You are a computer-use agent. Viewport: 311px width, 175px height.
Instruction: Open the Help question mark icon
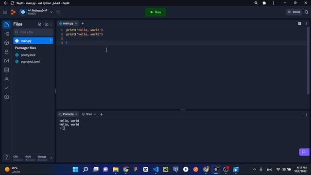click(x=6, y=157)
